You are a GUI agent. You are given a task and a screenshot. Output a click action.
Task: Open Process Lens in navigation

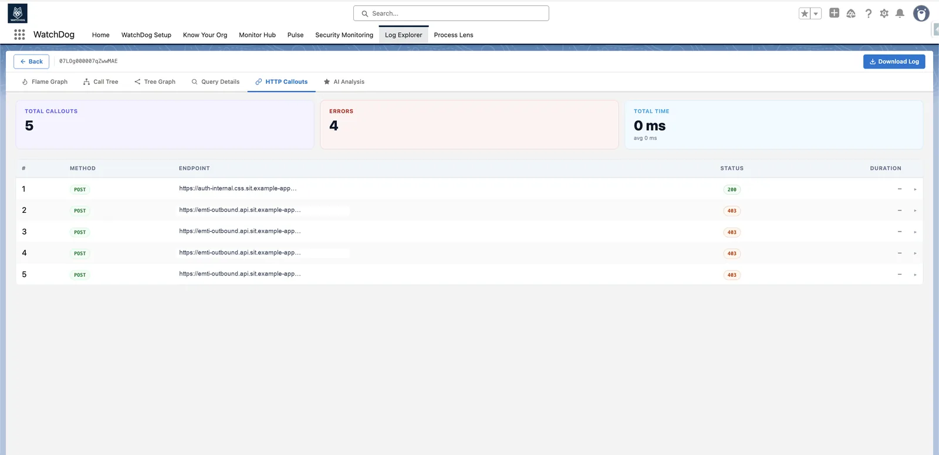[454, 35]
